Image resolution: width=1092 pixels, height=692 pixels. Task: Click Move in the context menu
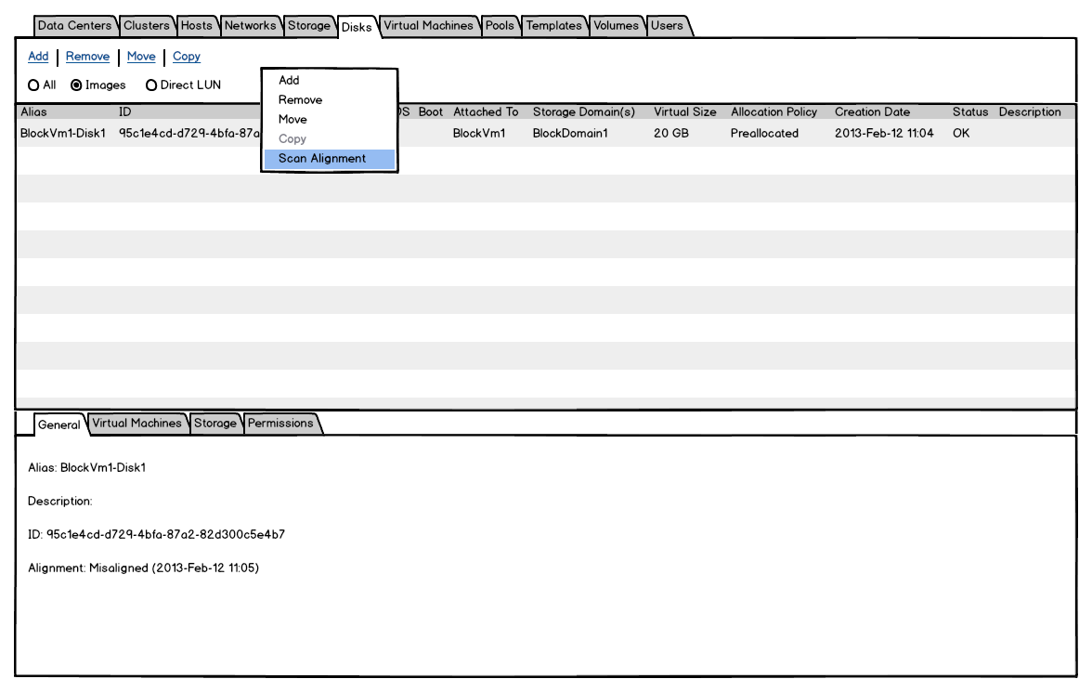coord(292,120)
